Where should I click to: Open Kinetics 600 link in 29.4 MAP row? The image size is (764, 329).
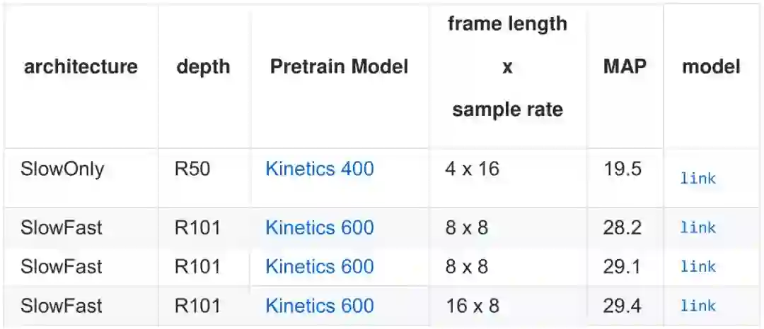point(319,306)
